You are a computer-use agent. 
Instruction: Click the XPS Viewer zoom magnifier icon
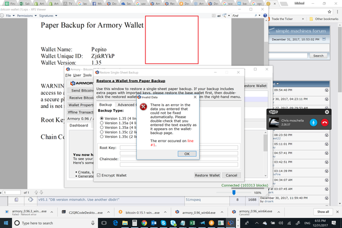224,15
